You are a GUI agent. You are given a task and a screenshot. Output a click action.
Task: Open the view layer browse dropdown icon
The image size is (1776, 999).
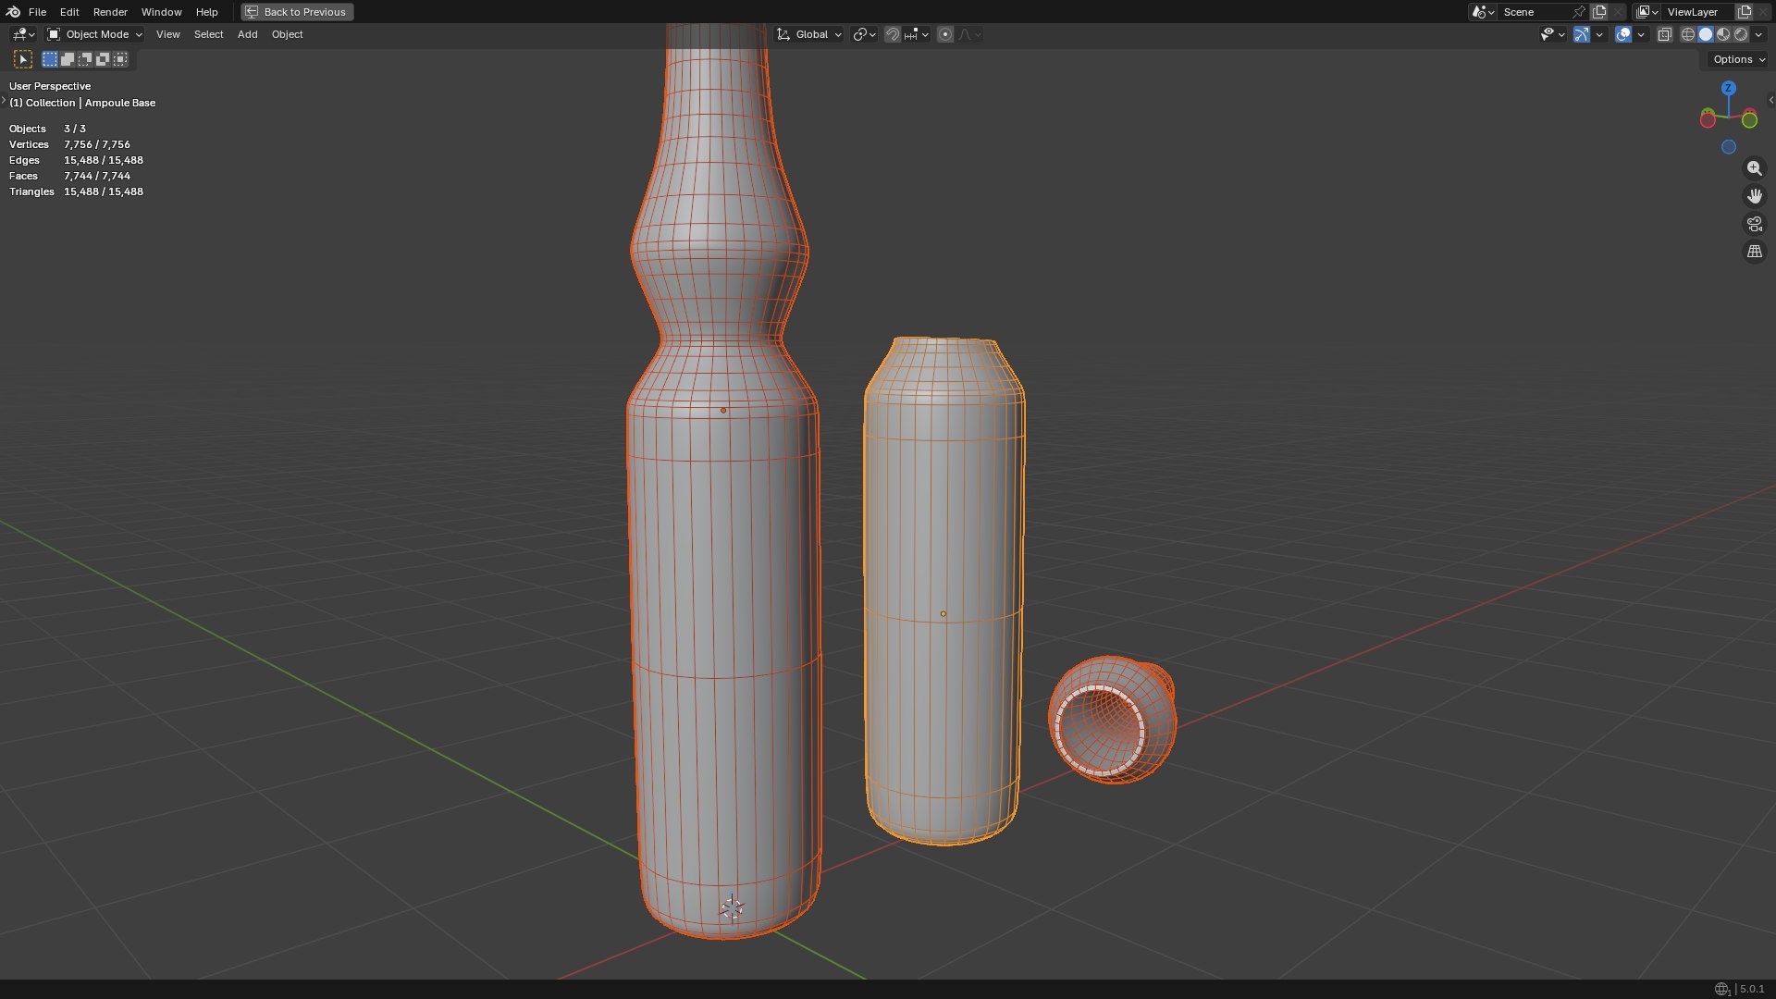[1646, 12]
